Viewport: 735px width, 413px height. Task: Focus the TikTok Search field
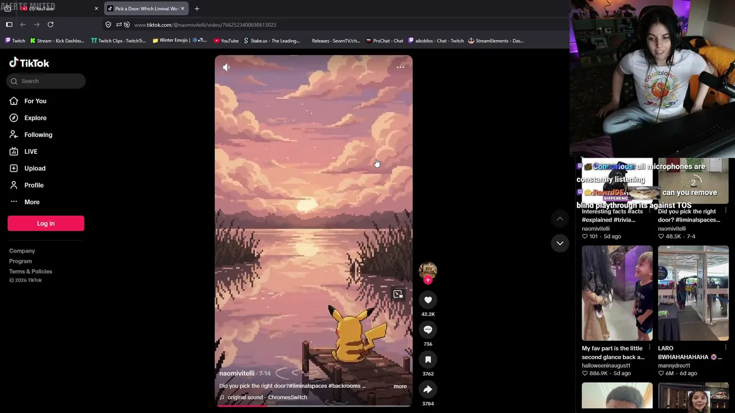[x=46, y=81]
